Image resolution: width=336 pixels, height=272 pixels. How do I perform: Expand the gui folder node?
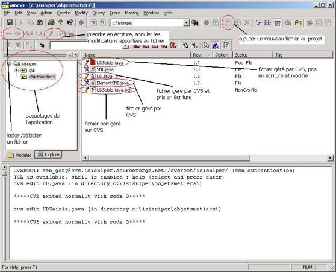16,70
